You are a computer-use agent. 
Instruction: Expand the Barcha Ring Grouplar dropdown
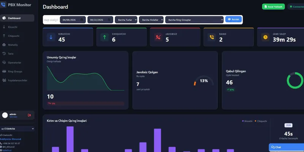pos(194,20)
